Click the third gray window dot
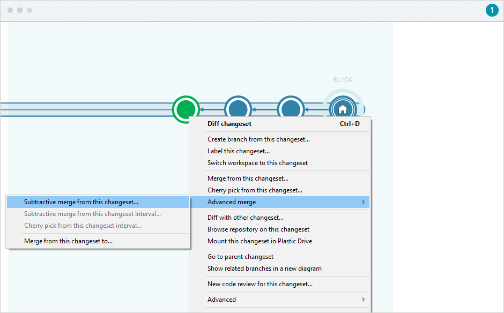The height and width of the screenshot is (313, 504). (29, 10)
